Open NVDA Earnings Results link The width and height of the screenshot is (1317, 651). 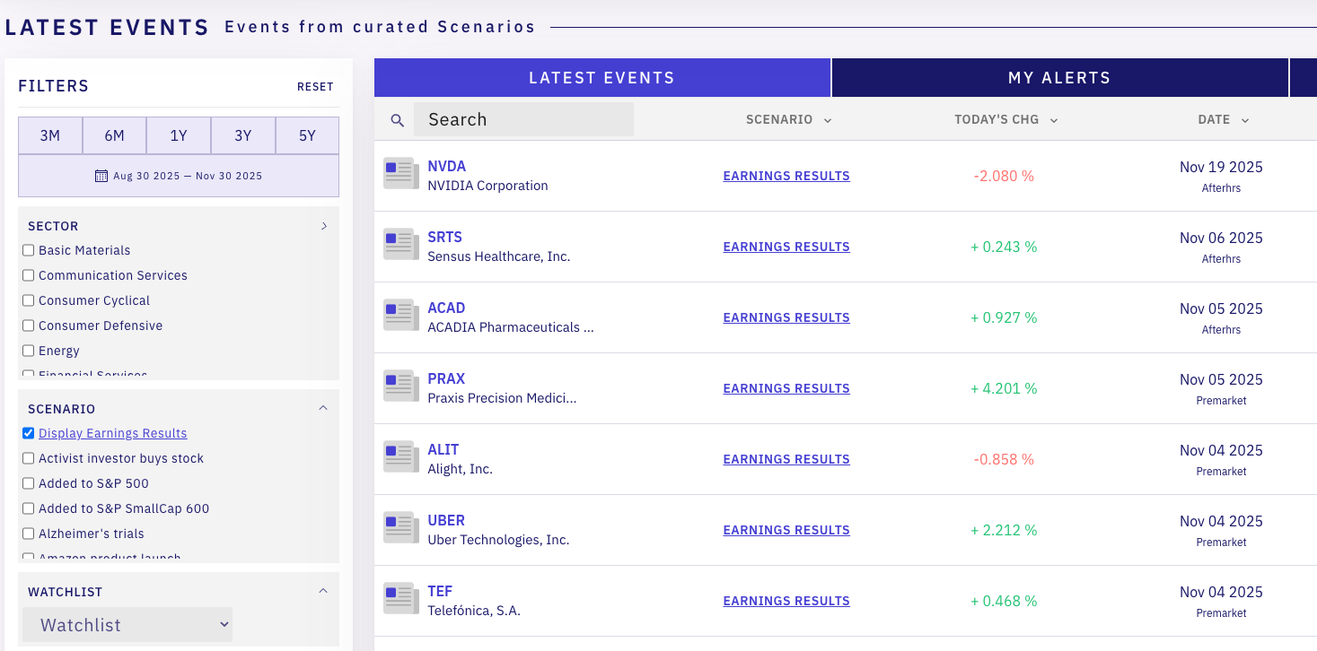point(786,176)
